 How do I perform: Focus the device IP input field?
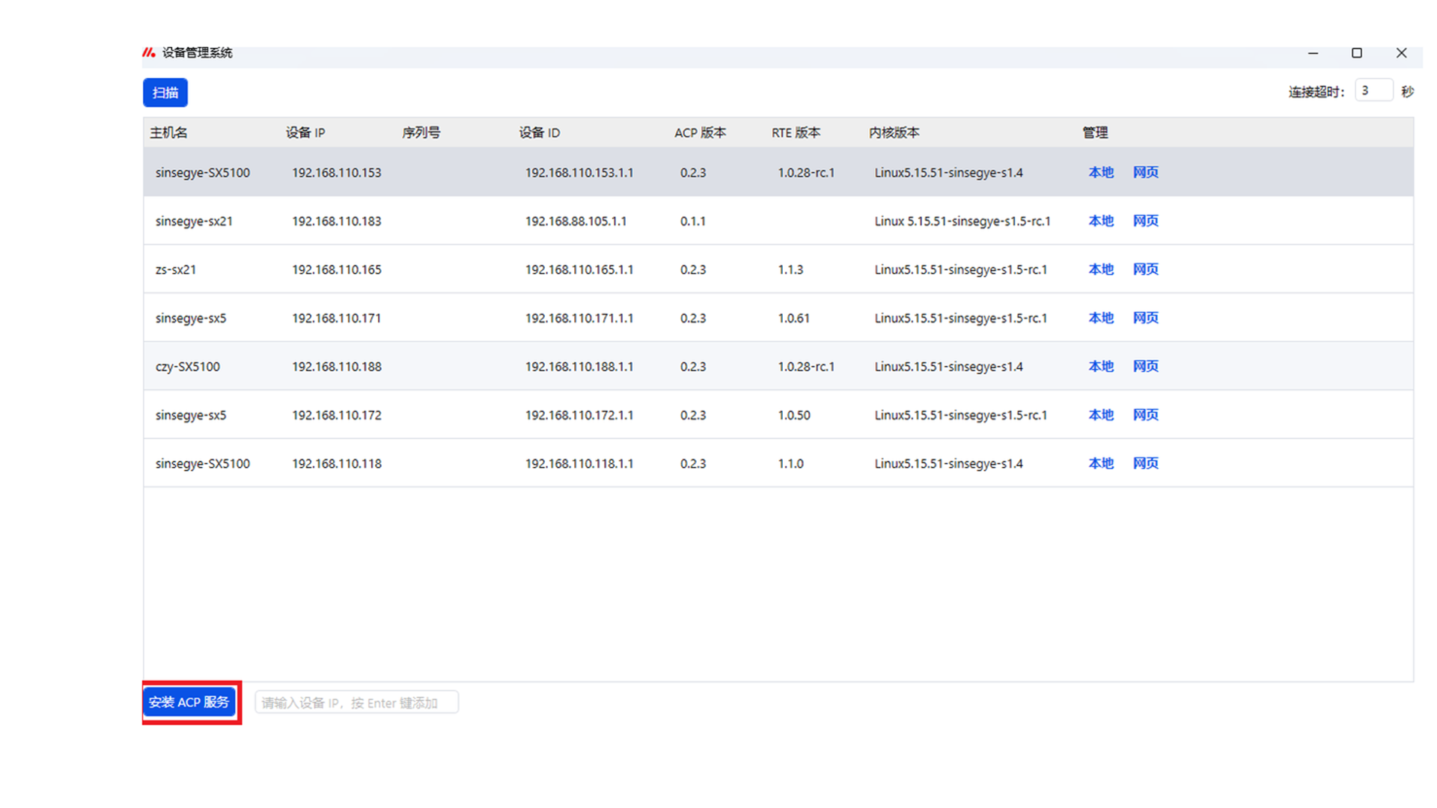point(356,703)
